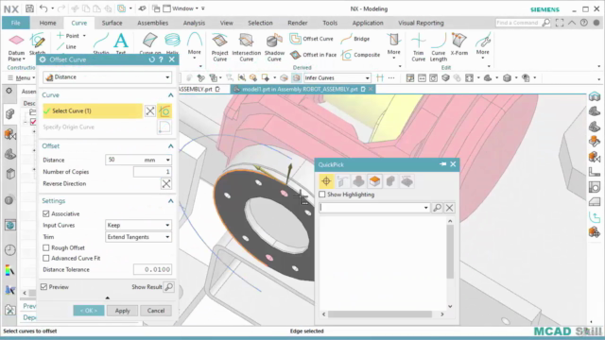
Task: Select the Bridge curve tool
Action: point(355,39)
